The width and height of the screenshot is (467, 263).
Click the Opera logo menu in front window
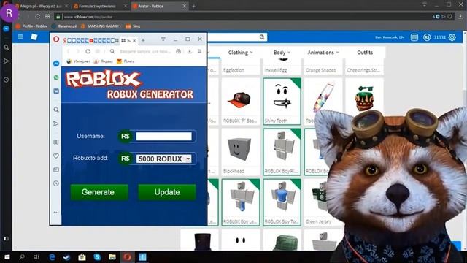(x=56, y=39)
